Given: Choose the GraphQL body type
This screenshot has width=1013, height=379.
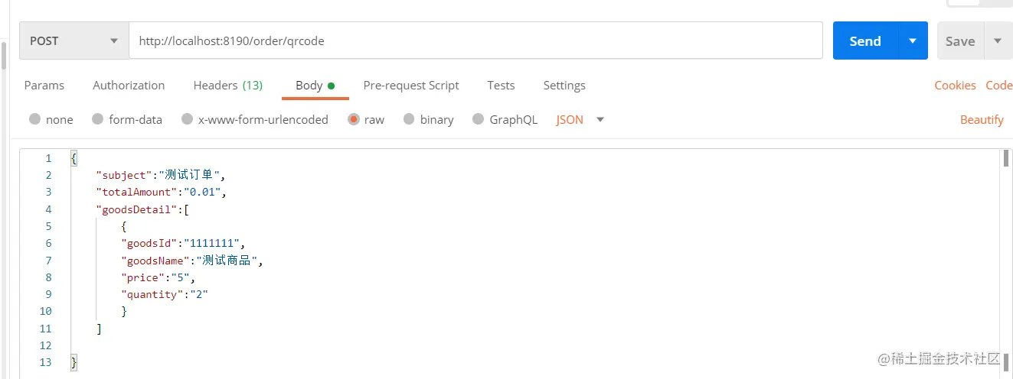Looking at the screenshot, I should [479, 119].
